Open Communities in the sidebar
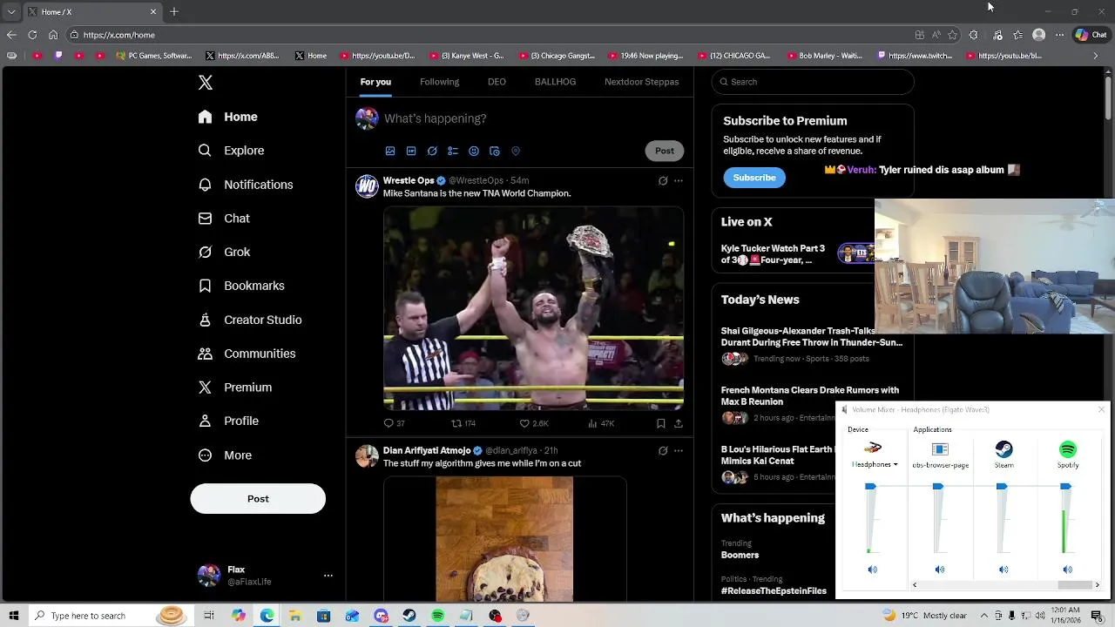 pyautogui.click(x=247, y=354)
